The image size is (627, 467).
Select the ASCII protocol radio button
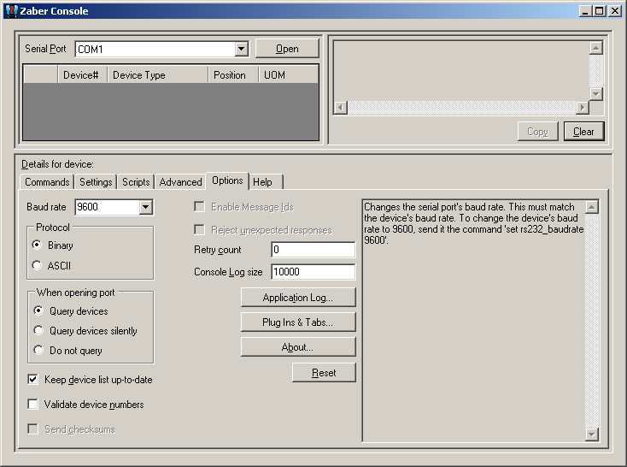(x=38, y=265)
